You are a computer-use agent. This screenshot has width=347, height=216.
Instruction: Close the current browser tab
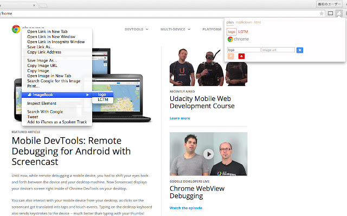pos(34,5)
